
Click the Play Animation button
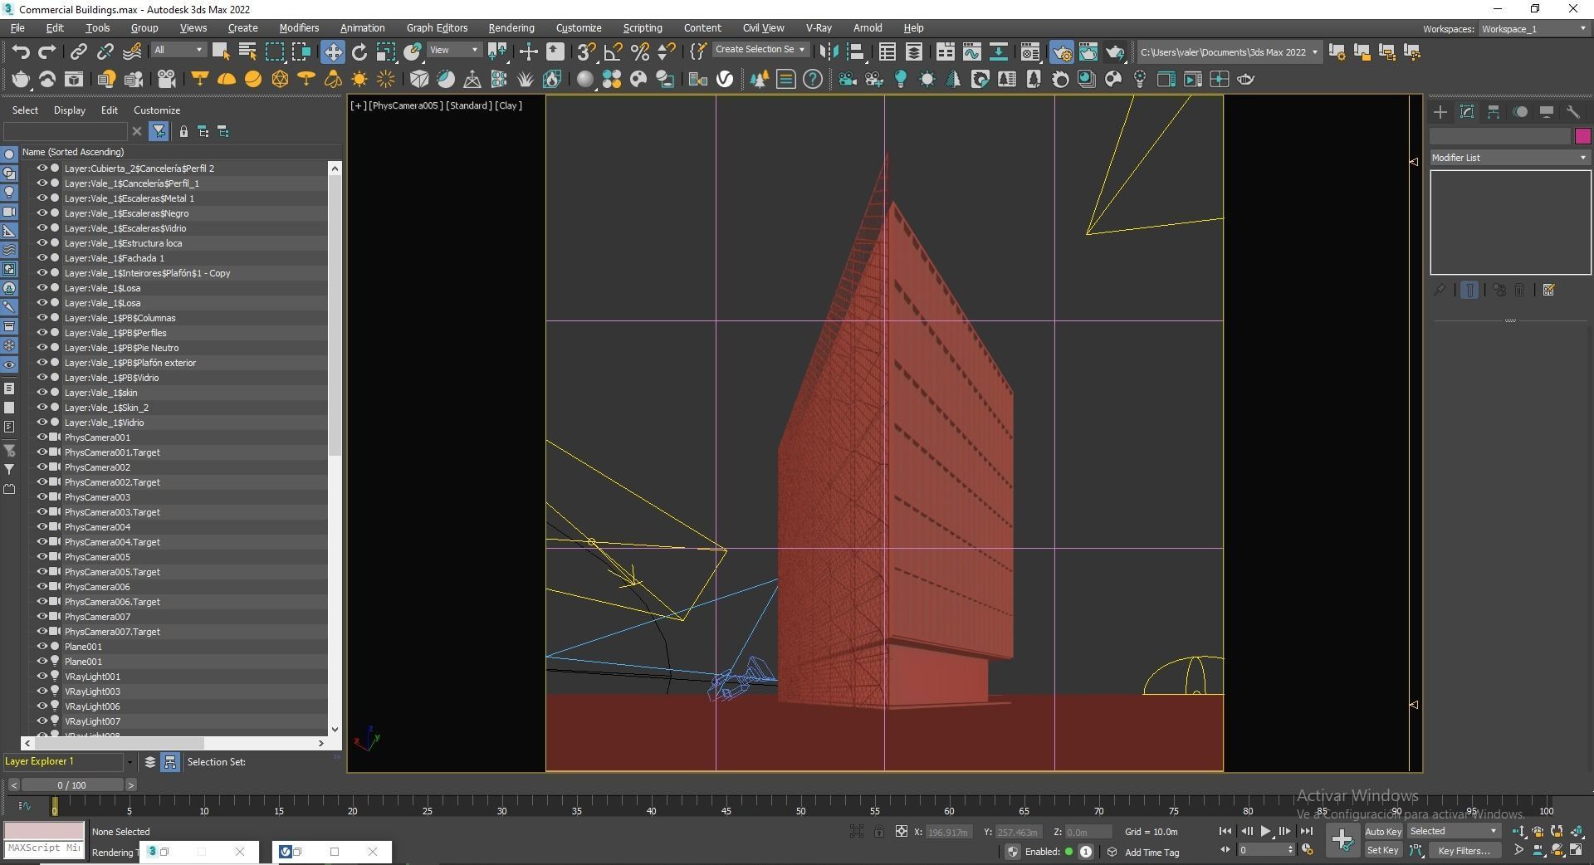(x=1265, y=832)
